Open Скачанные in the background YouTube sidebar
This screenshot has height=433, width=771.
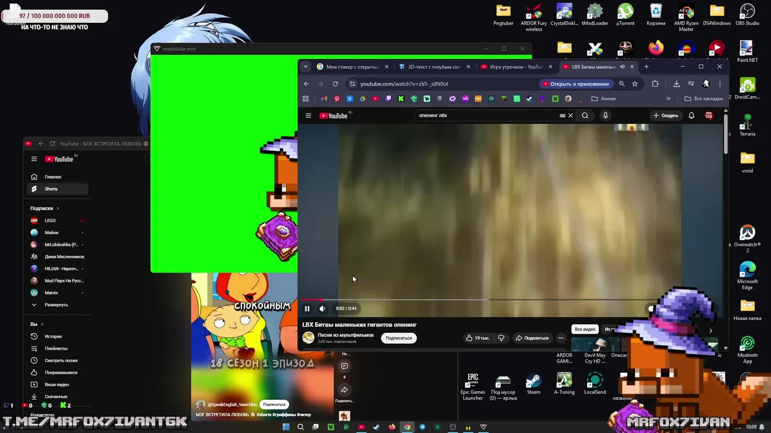click(x=57, y=396)
